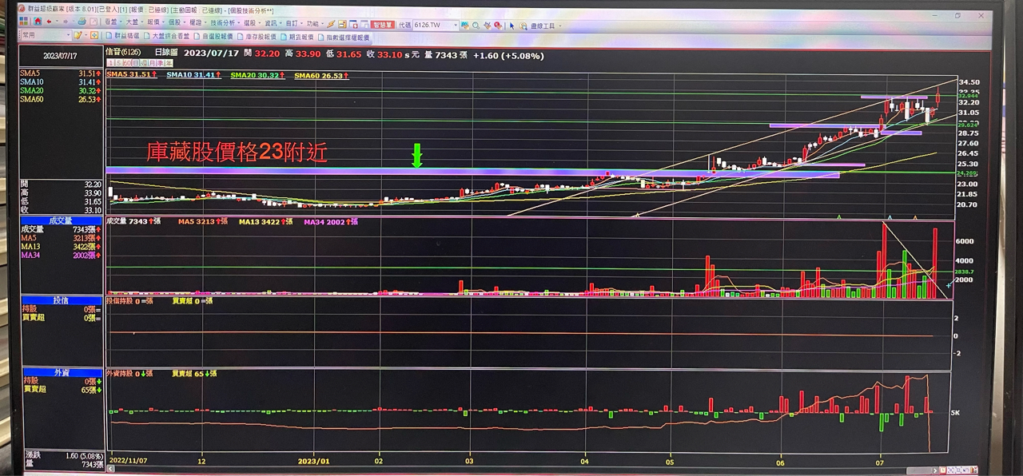
Task: Click the notepad pencil icon beside 常用
Action: click(x=78, y=36)
